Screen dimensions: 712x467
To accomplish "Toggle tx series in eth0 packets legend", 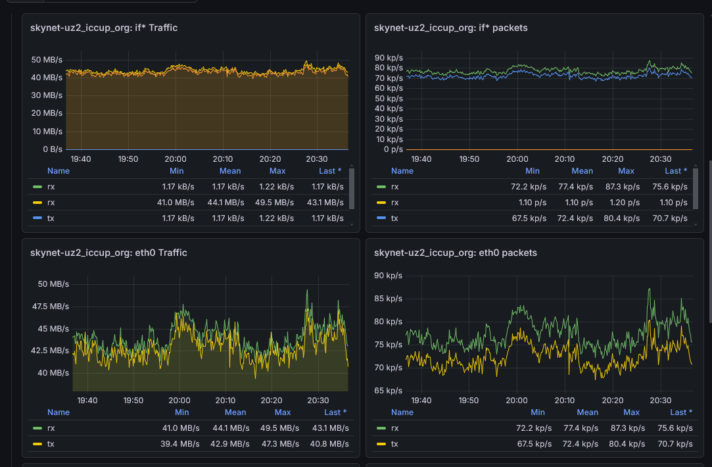I will pos(394,444).
